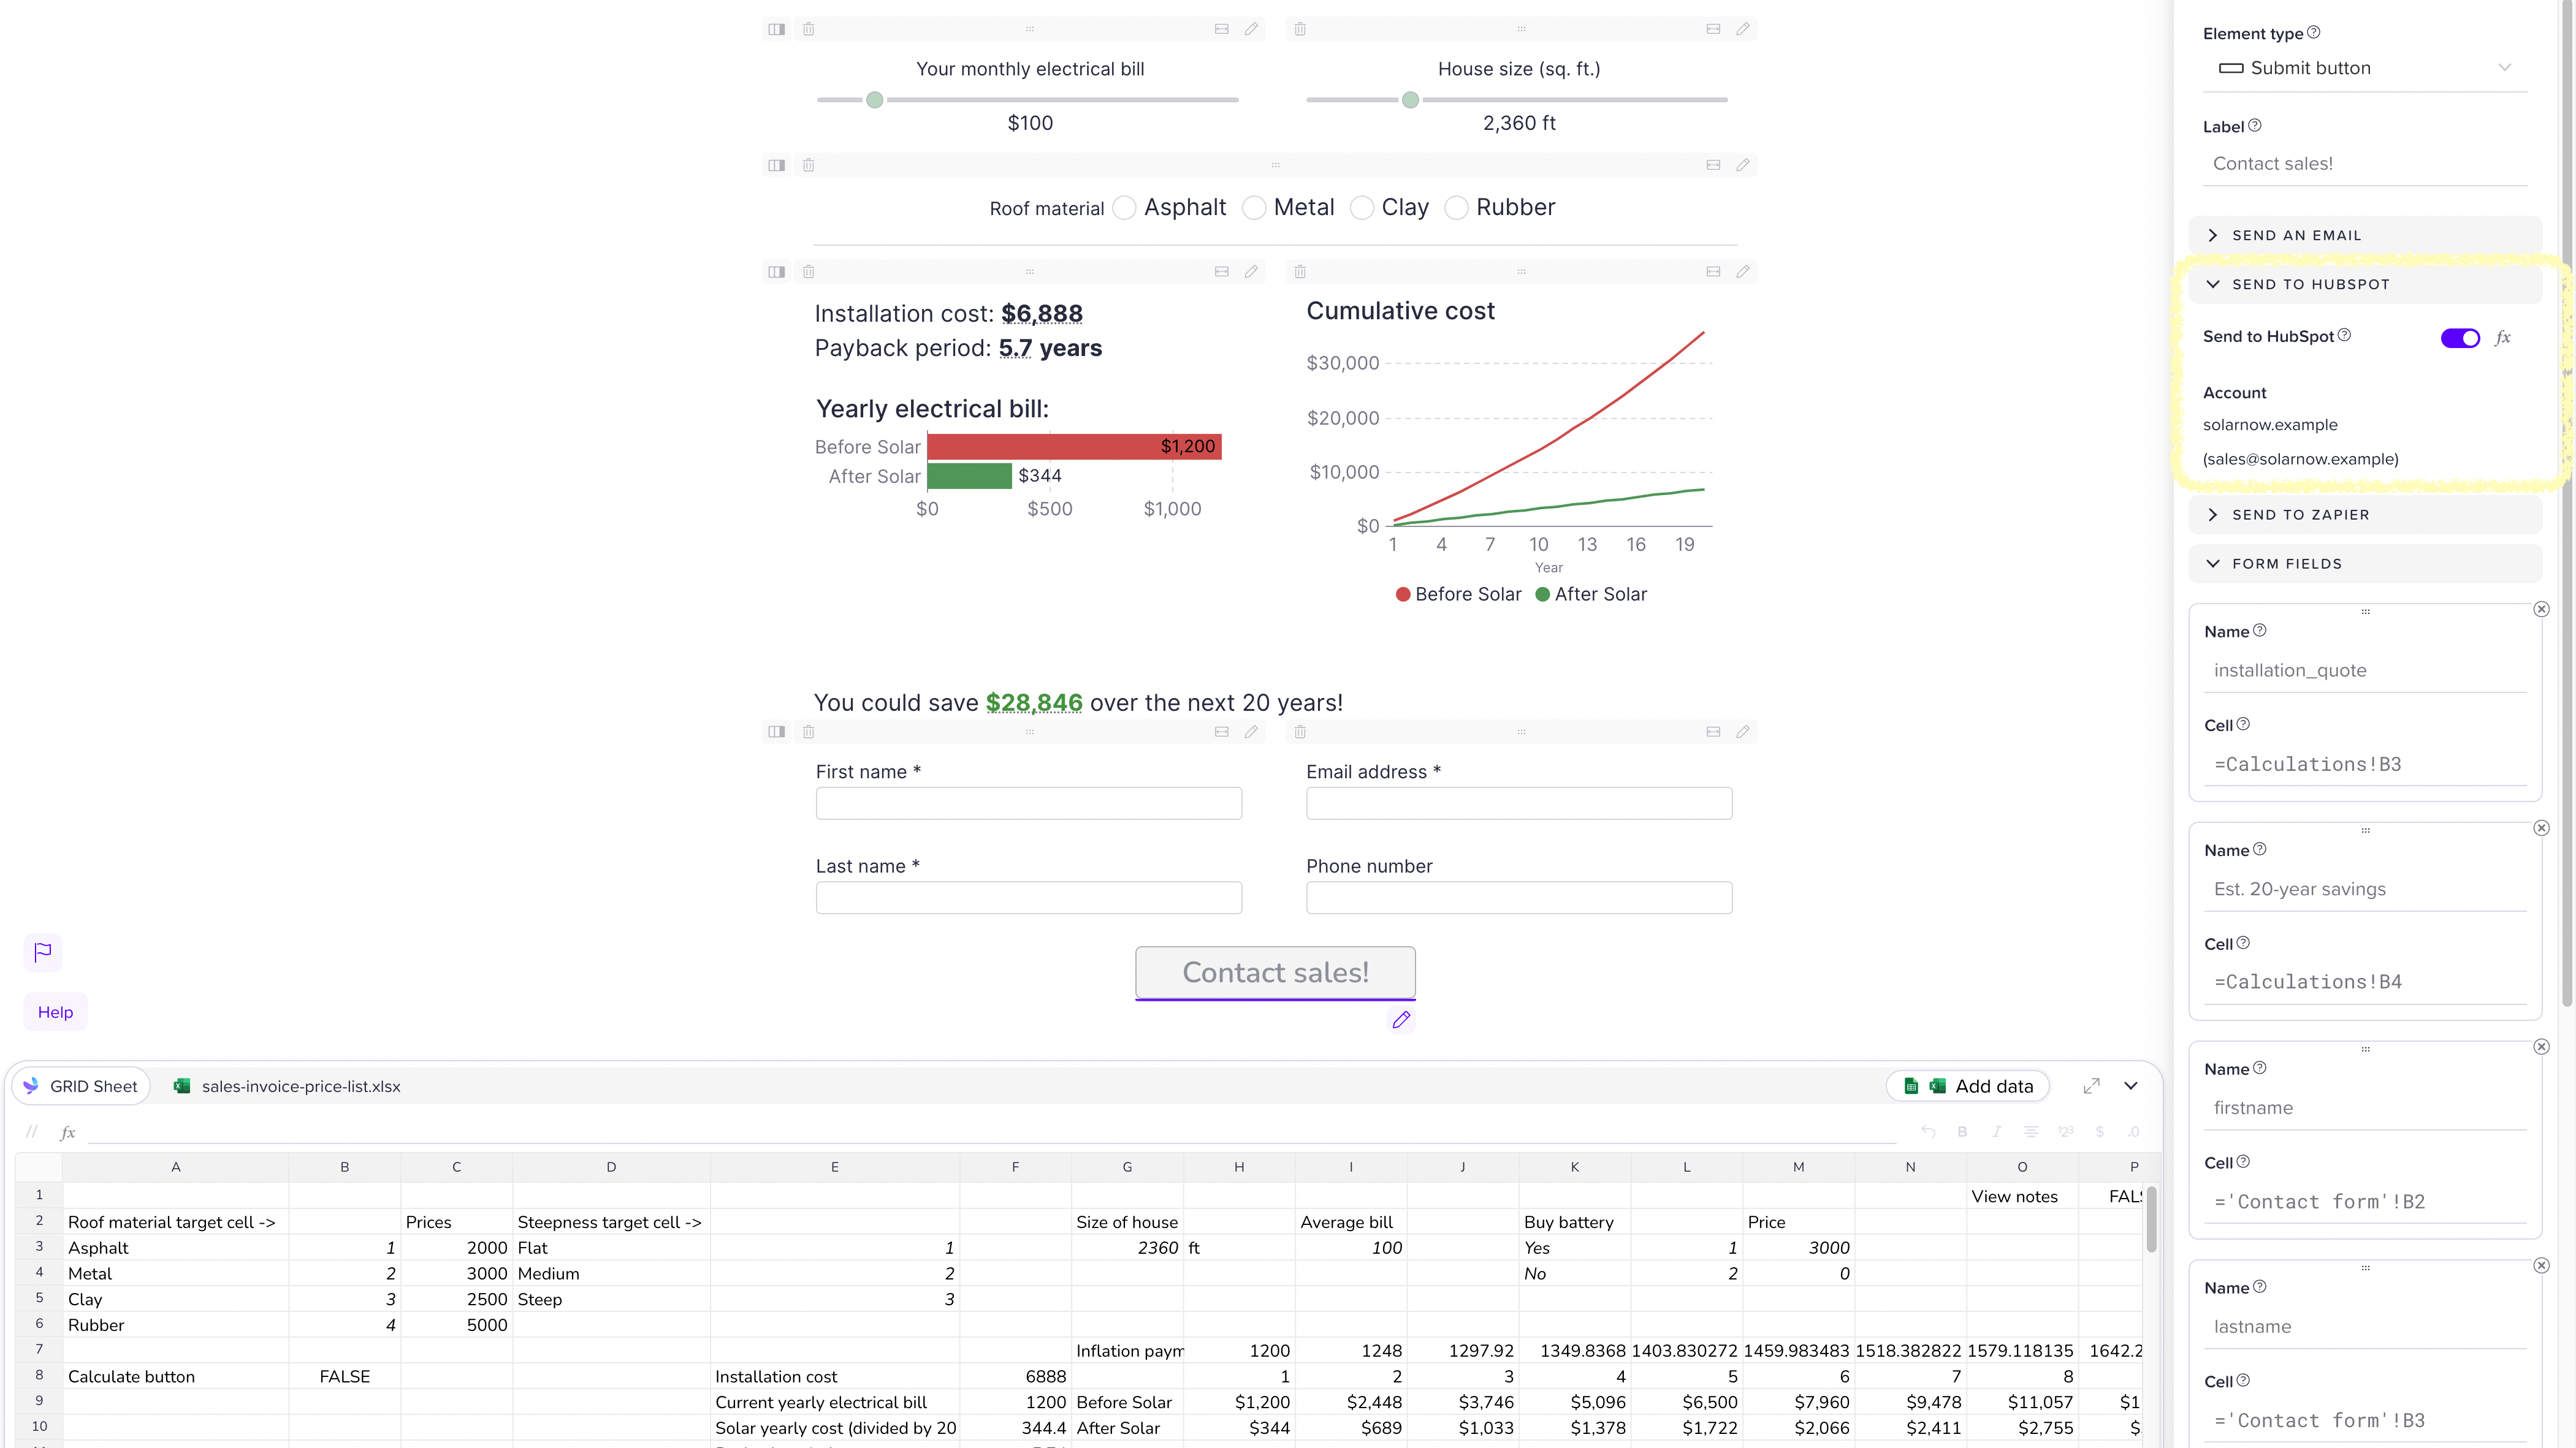Select the Asphalt roof material option

click(x=1125, y=208)
